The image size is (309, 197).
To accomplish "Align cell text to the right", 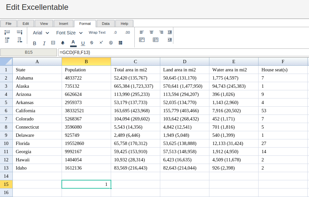I will pos(161,32).
